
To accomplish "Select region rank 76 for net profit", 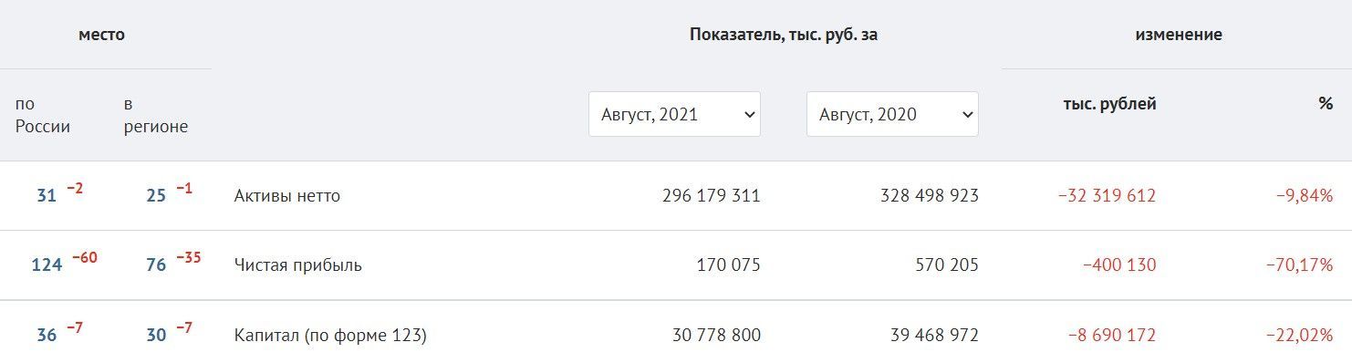I will tap(156, 265).
